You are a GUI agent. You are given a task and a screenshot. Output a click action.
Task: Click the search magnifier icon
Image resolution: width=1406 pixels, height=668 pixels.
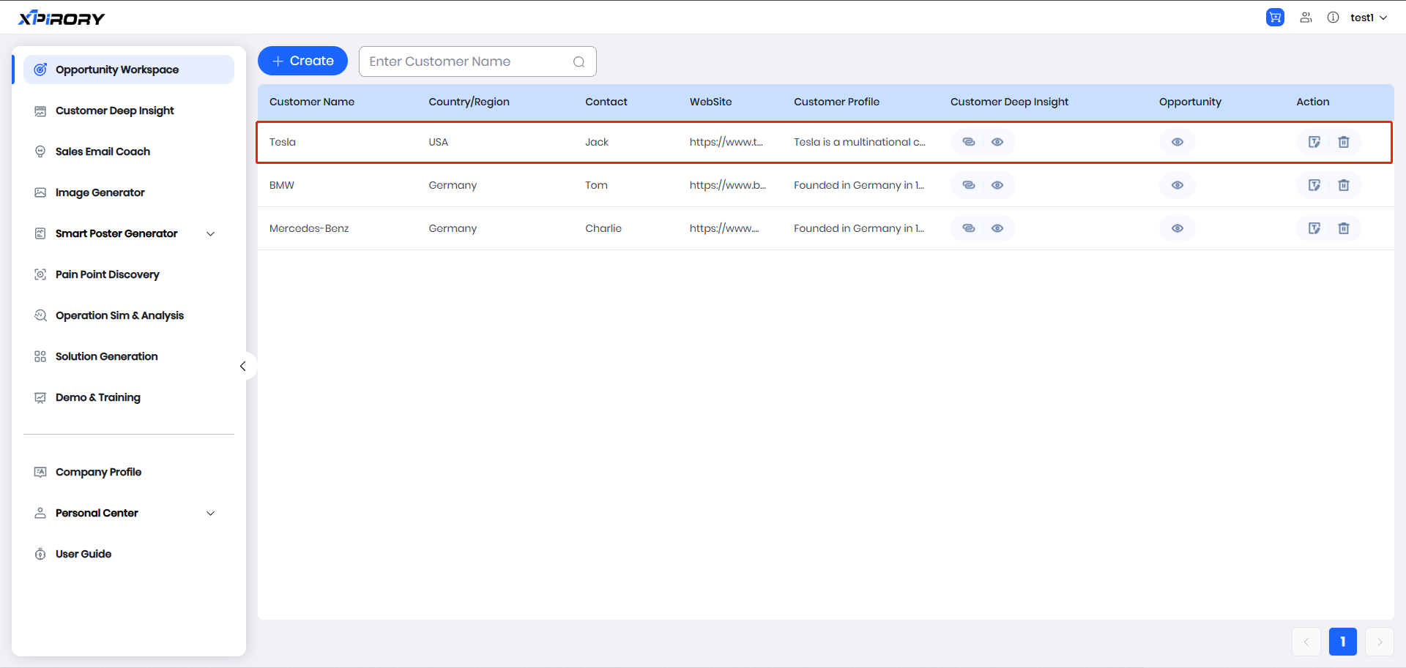[x=579, y=62]
